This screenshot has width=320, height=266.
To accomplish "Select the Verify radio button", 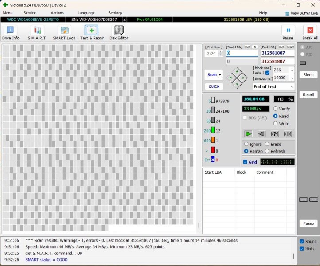I will pos(276,109).
